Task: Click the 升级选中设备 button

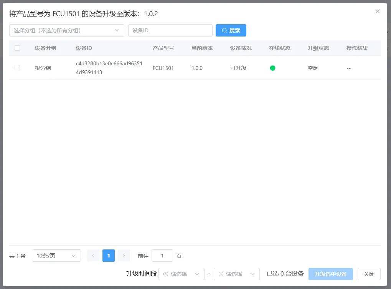Action: tap(331, 274)
